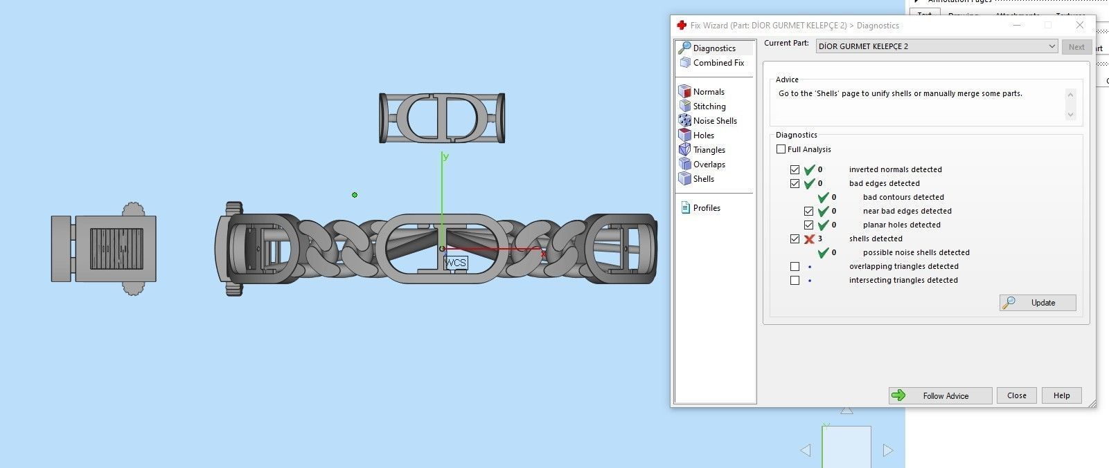Uncheck bad edges detected checkbox
1109x468 pixels.
(795, 184)
